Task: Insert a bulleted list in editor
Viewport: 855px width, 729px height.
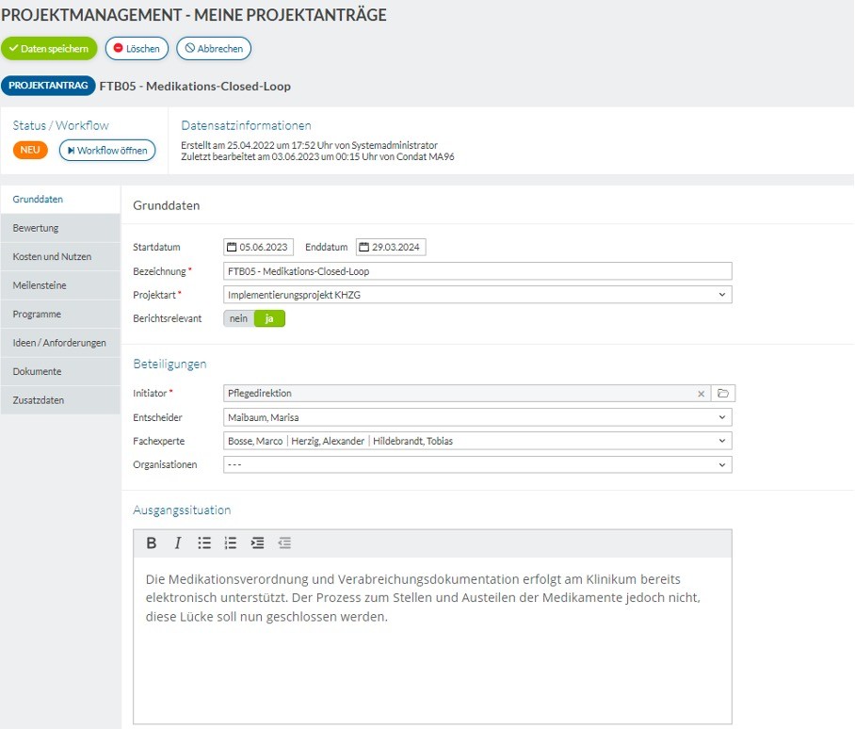Action: coord(204,543)
